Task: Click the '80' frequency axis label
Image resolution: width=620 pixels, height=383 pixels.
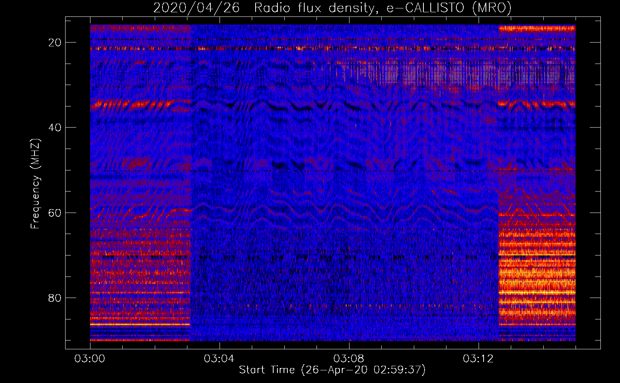Action: [55, 298]
